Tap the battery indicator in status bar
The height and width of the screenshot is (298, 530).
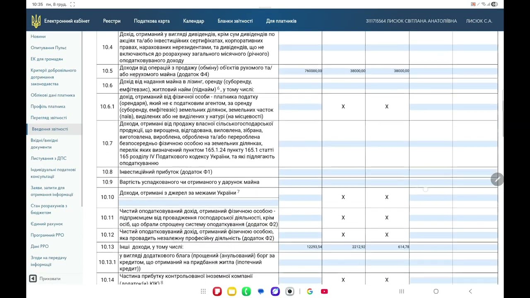click(x=494, y=4)
